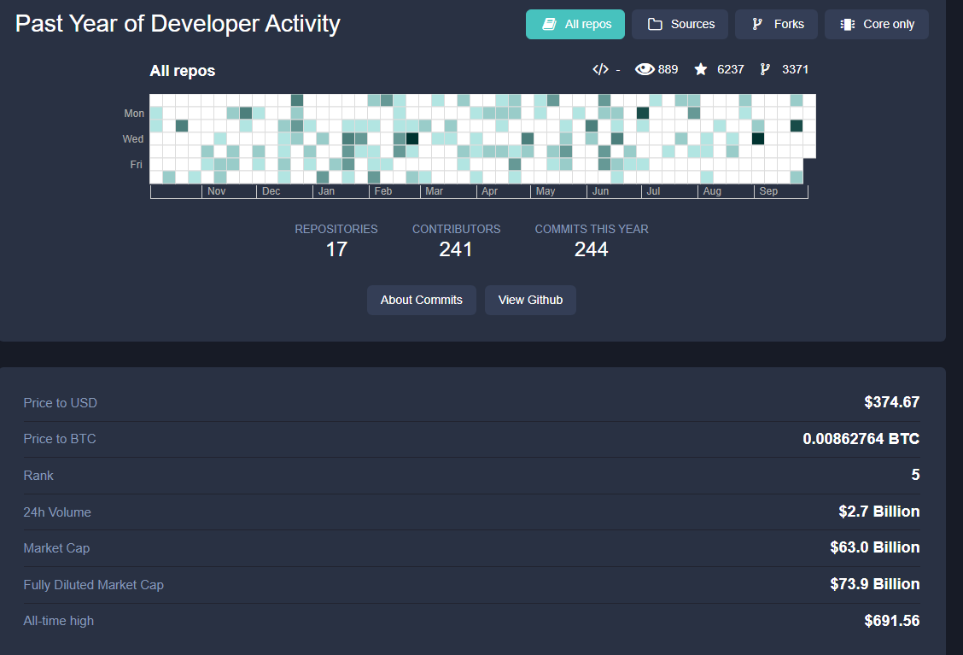Click the Commits This Year count 244

pyautogui.click(x=592, y=249)
